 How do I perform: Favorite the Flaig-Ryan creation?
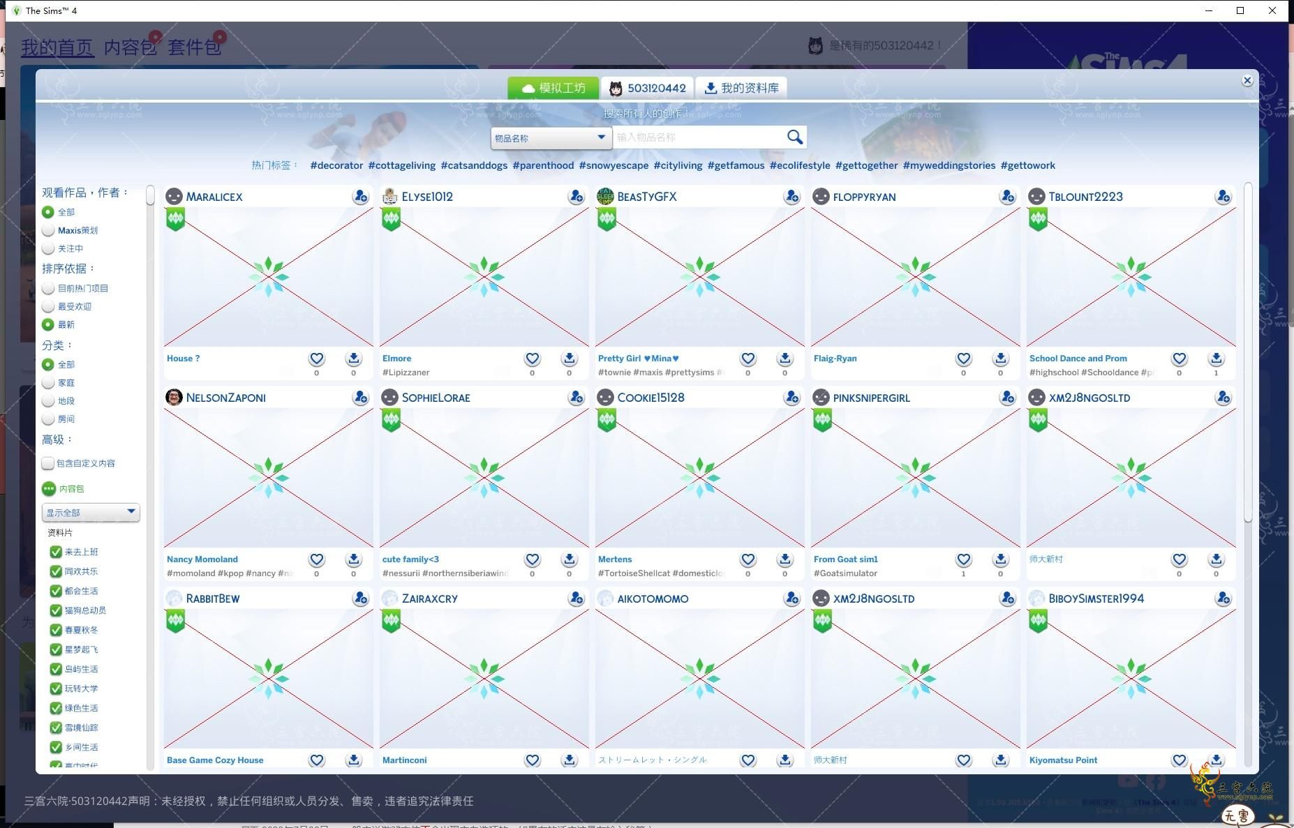[x=964, y=359]
